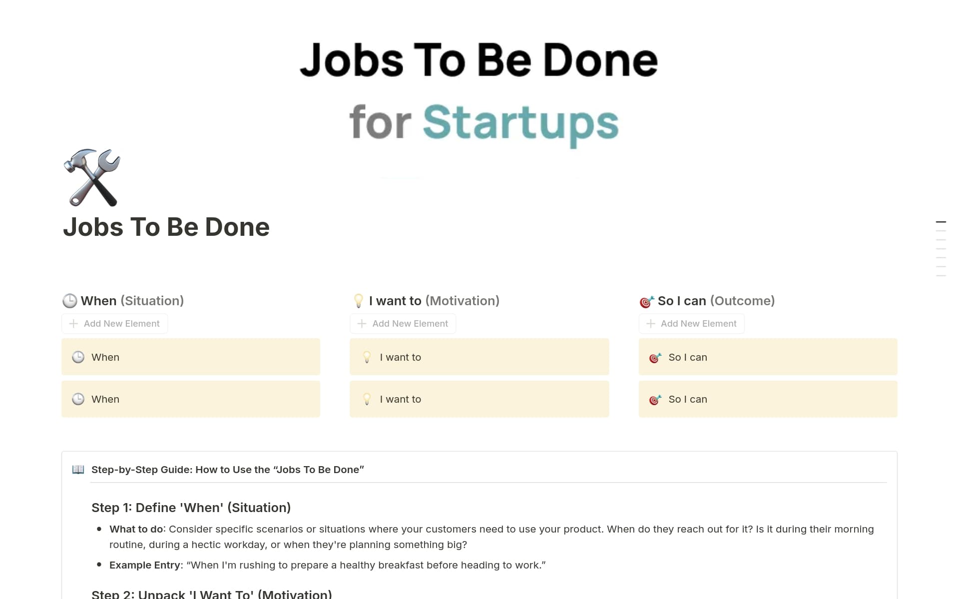Click the dart icon next to 'So I can (Outcome)'
Image resolution: width=959 pixels, height=599 pixels.
click(x=647, y=300)
